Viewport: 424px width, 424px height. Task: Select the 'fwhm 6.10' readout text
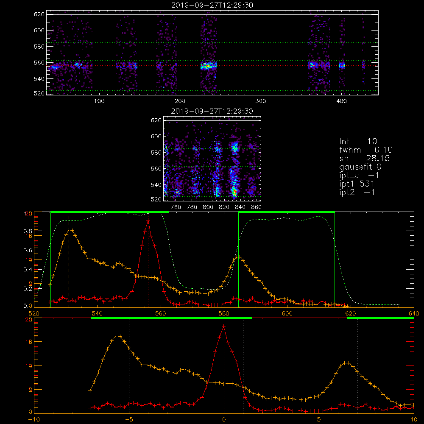point(366,150)
